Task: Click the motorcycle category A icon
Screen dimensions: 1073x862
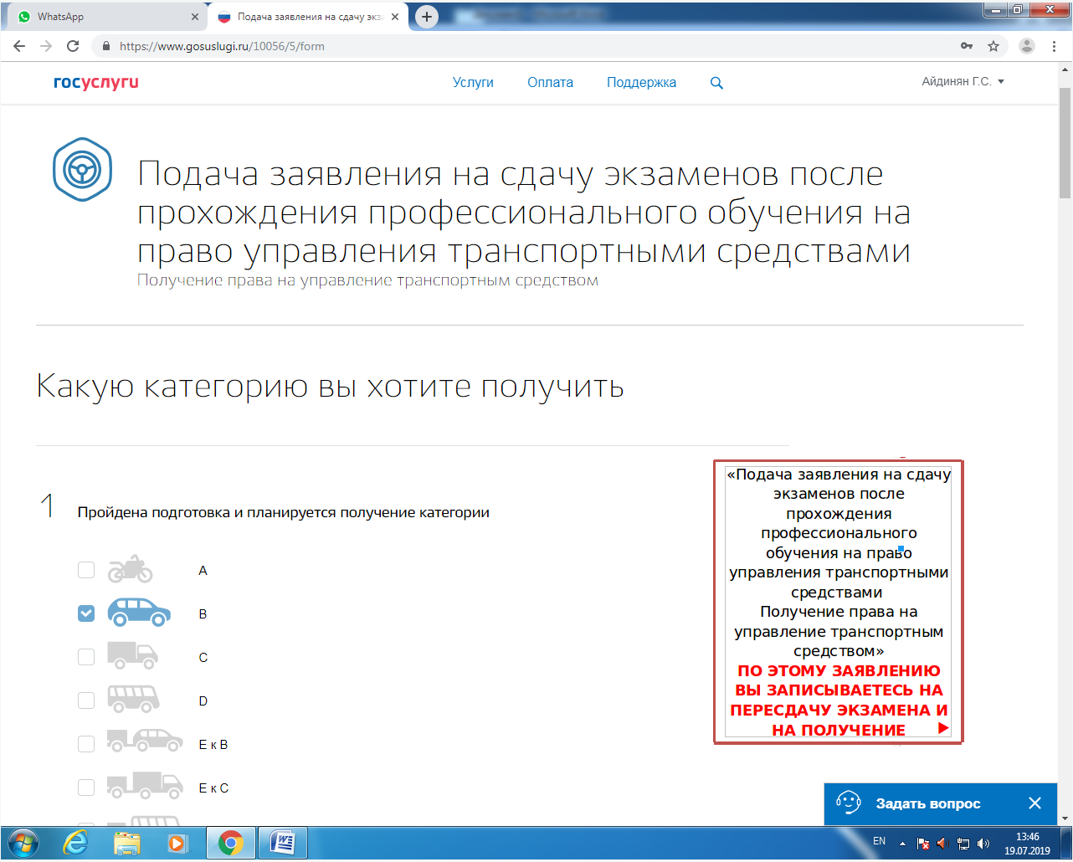Action: (130, 570)
